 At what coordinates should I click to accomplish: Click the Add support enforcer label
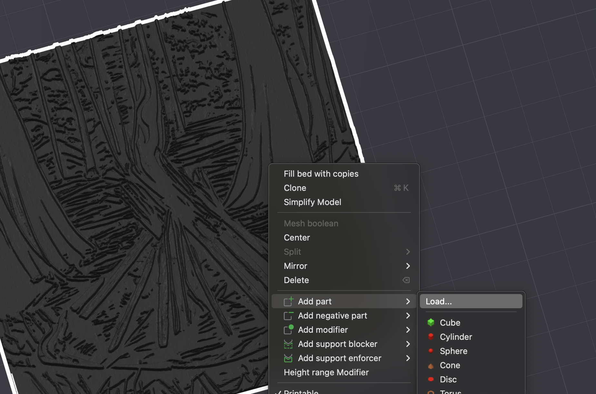[340, 358]
